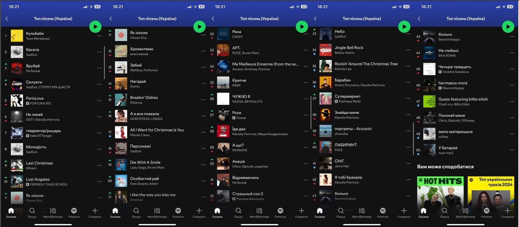Tap Premium tab in the screen listing Небо
This screenshot has width=519, height=227.
(383, 212)
